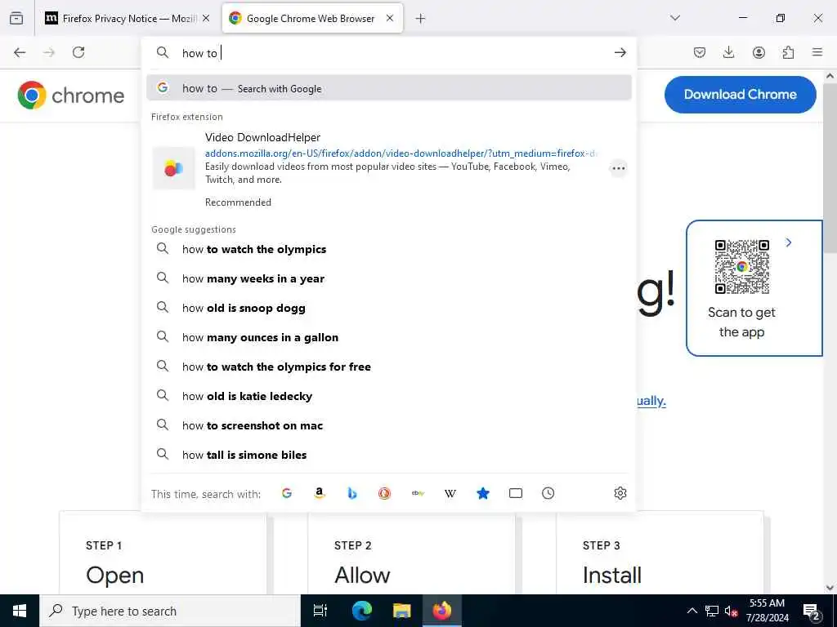The width and height of the screenshot is (837, 627).
Task: Open the Video DownloadHelper options three-dot menu
Action: point(619,168)
